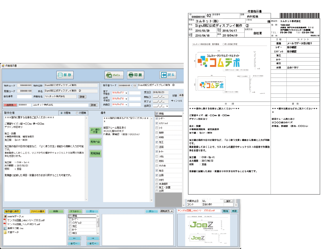This screenshot has height=249, width=324.
Task: Click the コムデポ logo on printed instruction sheet
Action: (x=219, y=61)
